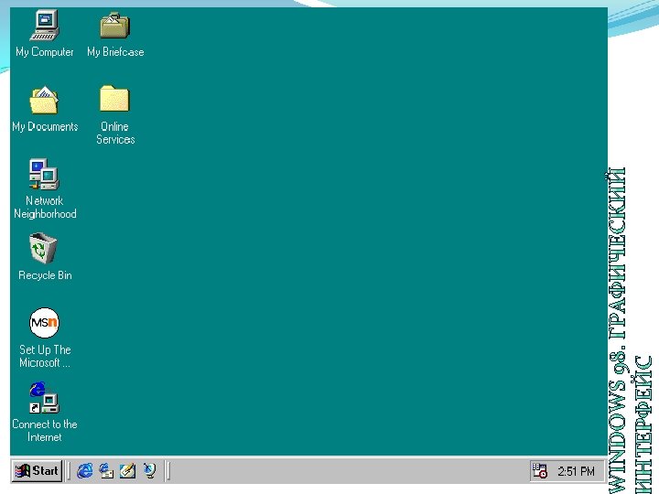659x494 pixels.
Task: Click the Set Up The Microsoft label
Action: (45, 356)
